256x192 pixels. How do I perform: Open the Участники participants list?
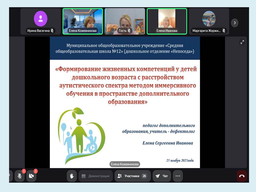coord(133,176)
